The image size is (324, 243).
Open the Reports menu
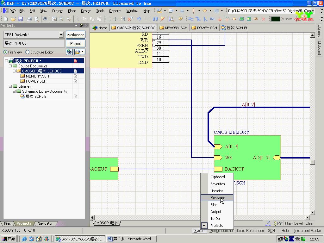tap(115, 11)
